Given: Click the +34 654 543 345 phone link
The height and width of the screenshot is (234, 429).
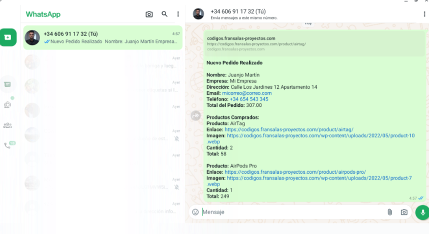Looking at the screenshot, I should (249, 99).
